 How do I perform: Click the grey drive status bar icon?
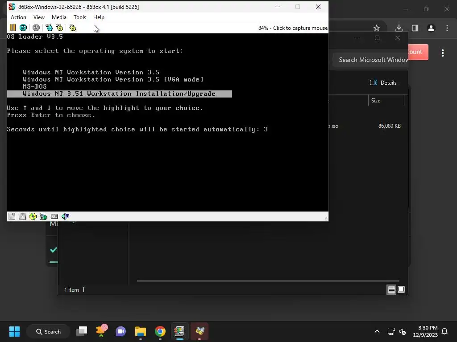click(x=54, y=216)
